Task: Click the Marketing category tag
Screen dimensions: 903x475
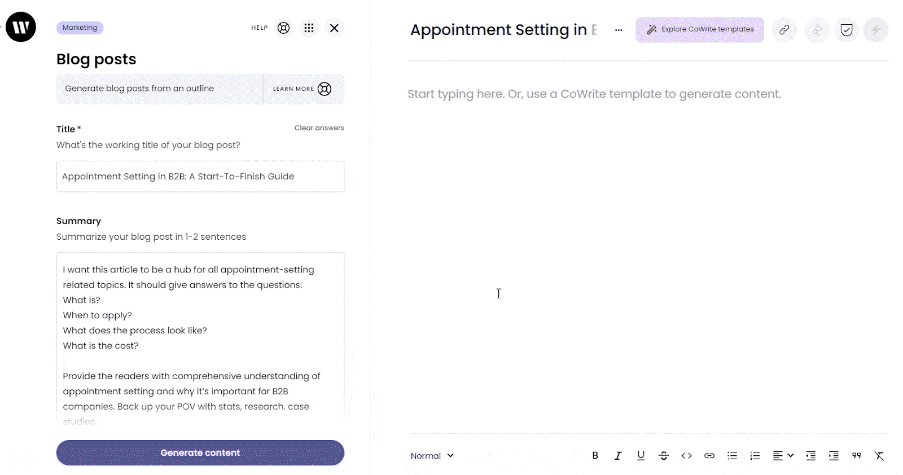Action: click(x=80, y=28)
